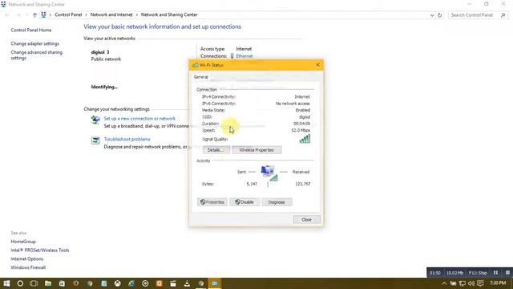Open volume control in system tray
Screen dimensions: 513x289
[471, 283]
